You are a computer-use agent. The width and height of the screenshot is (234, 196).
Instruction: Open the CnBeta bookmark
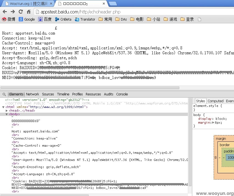63,19
